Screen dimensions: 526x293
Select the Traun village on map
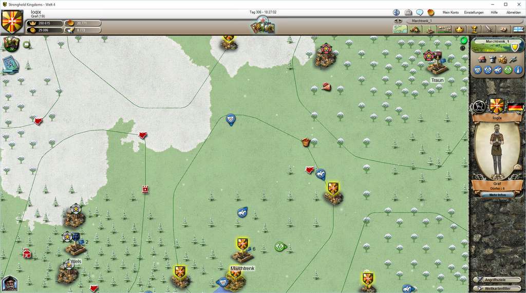437,63
